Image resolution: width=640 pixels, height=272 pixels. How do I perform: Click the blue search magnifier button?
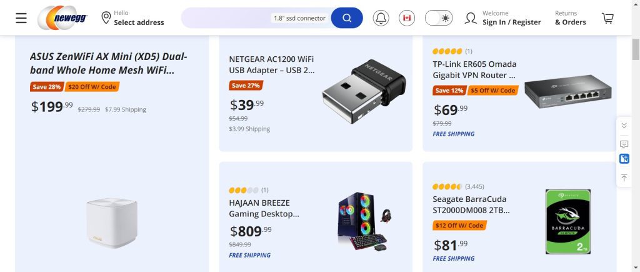(347, 18)
